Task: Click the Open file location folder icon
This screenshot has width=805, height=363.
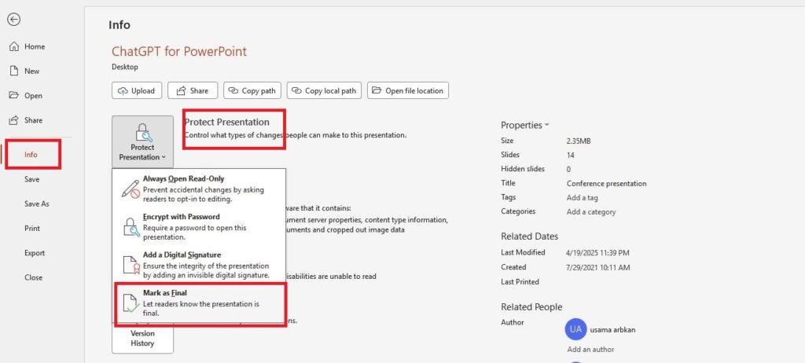Action: tap(377, 91)
